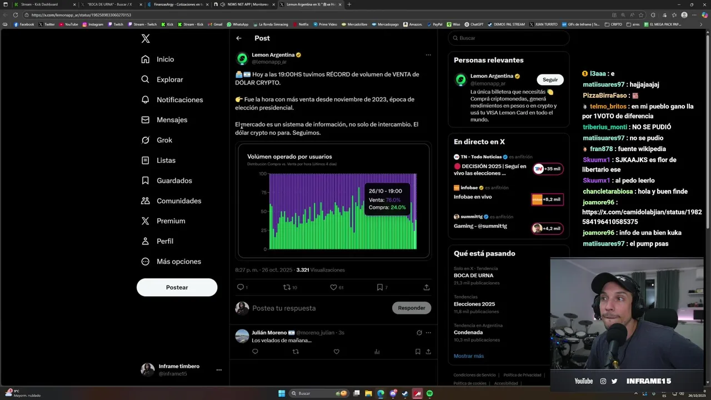Open Comunidades in the sidebar
The height and width of the screenshot is (400, 711).
tap(171, 201)
